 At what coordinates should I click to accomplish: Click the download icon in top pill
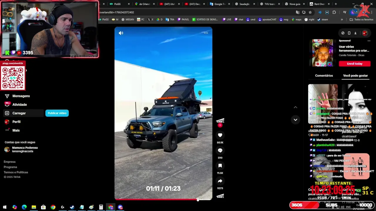tap(355, 33)
